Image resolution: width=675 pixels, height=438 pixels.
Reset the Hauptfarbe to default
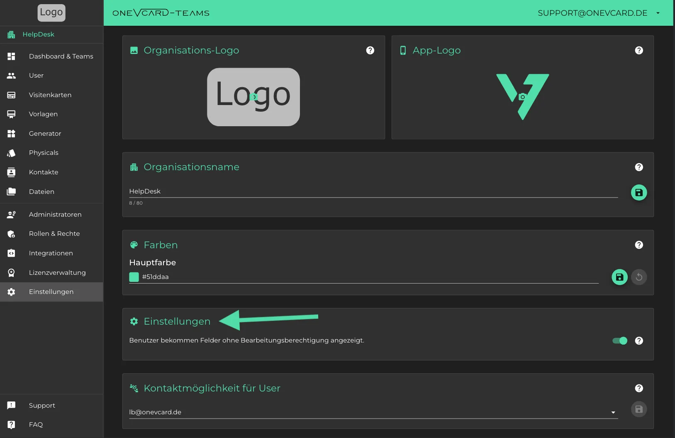pos(639,277)
